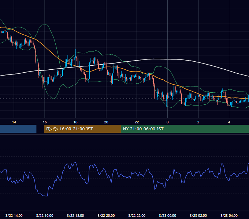249x219 pixels.
Task: Select the 0 hour axis label
Action: [x=168, y=122]
